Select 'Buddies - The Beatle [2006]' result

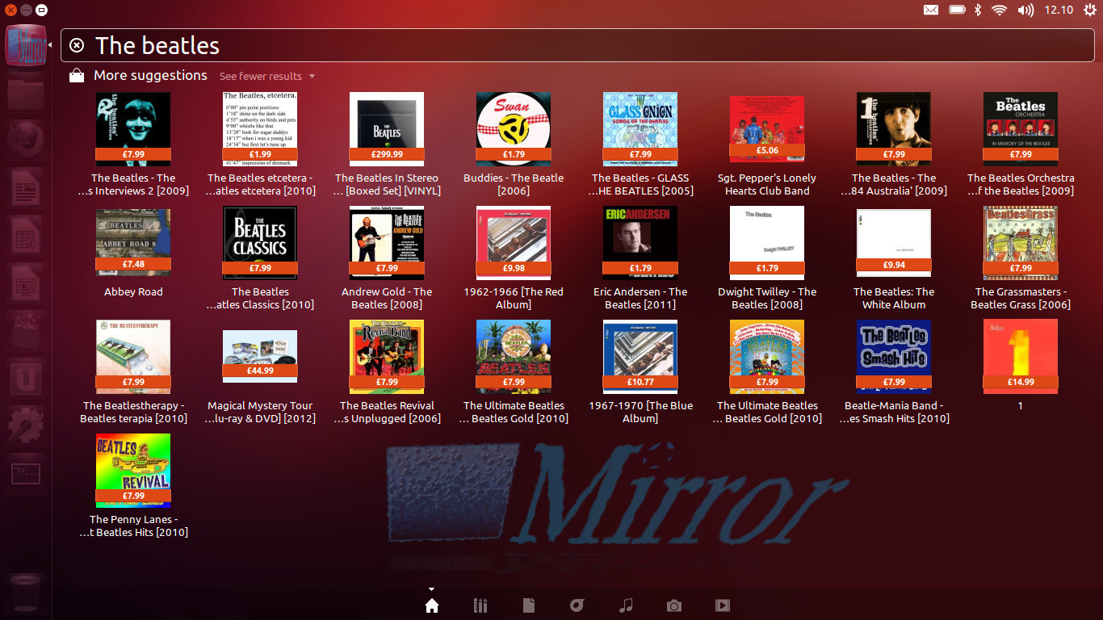pos(514,144)
